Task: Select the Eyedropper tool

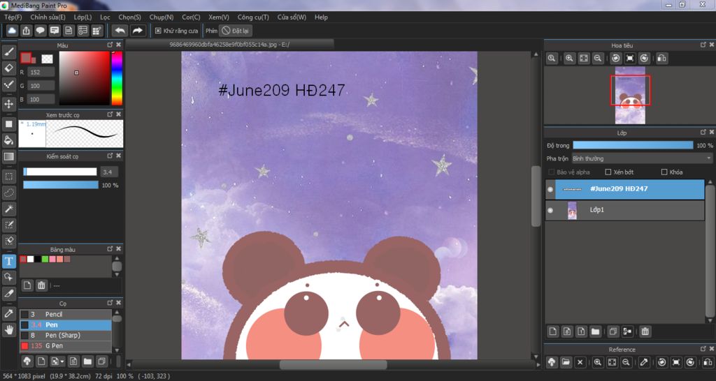Action: coord(8,313)
